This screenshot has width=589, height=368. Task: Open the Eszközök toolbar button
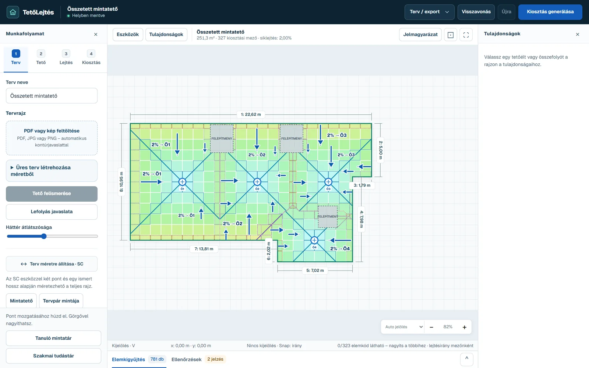tap(128, 35)
